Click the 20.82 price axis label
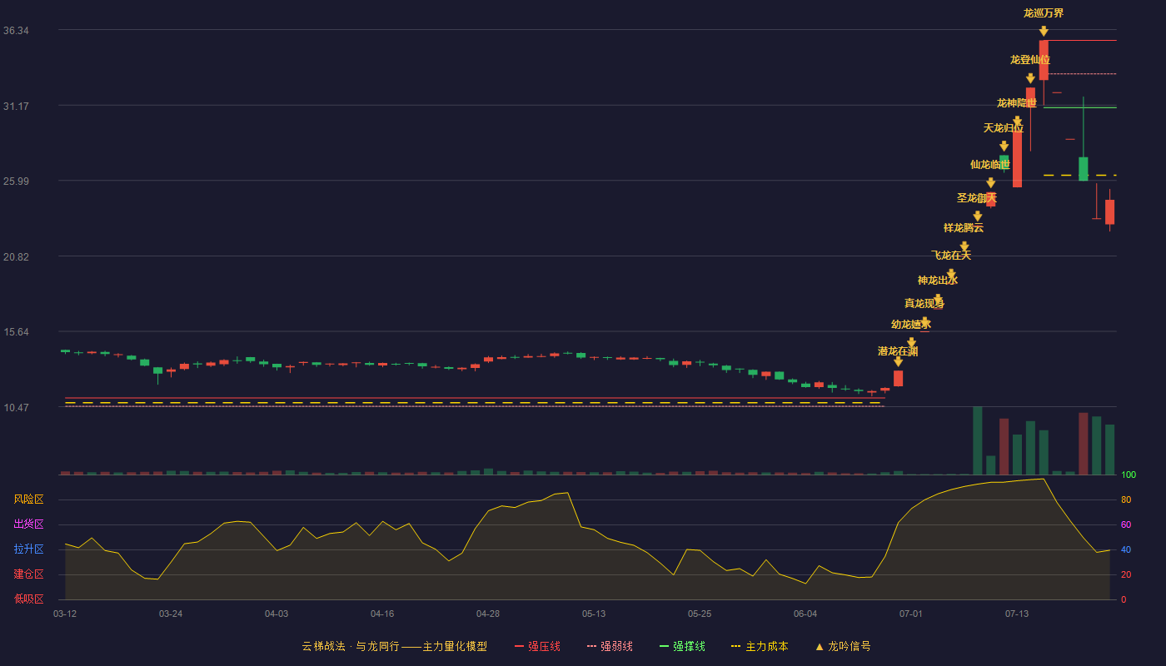Image resolution: width=1166 pixels, height=666 pixels. pyautogui.click(x=16, y=256)
